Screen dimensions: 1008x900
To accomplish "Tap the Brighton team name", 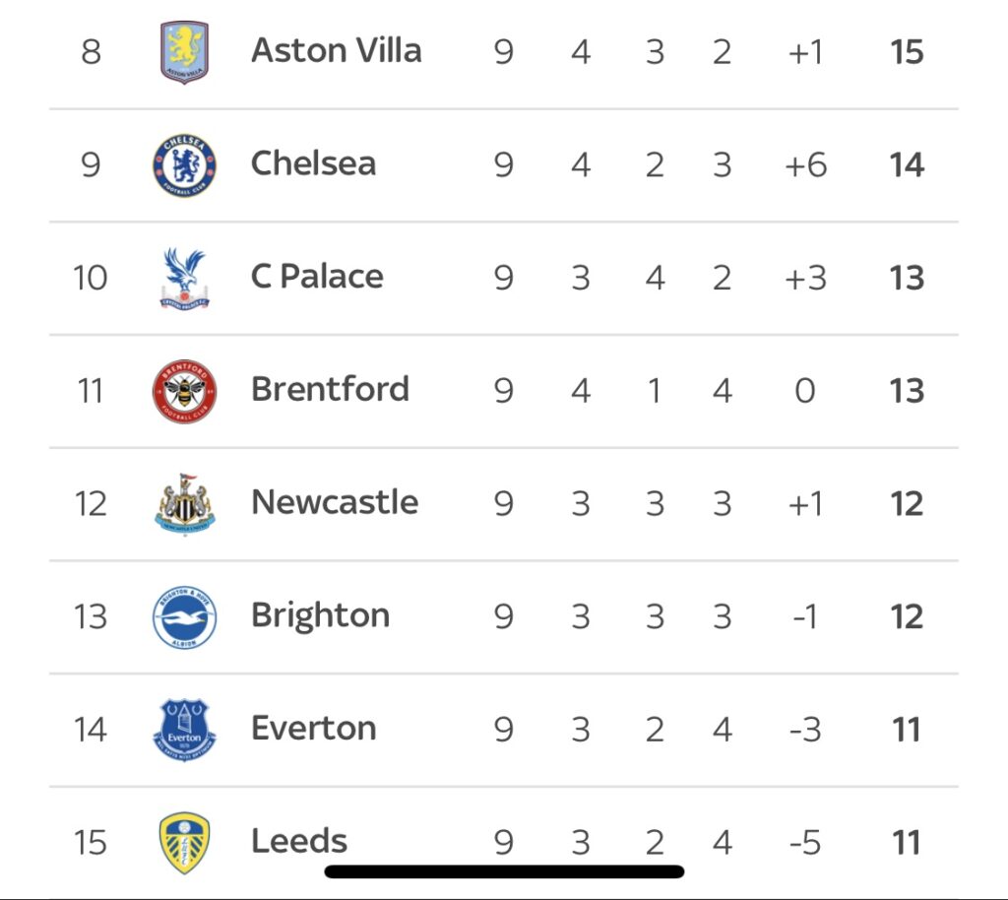I will click(x=321, y=616).
